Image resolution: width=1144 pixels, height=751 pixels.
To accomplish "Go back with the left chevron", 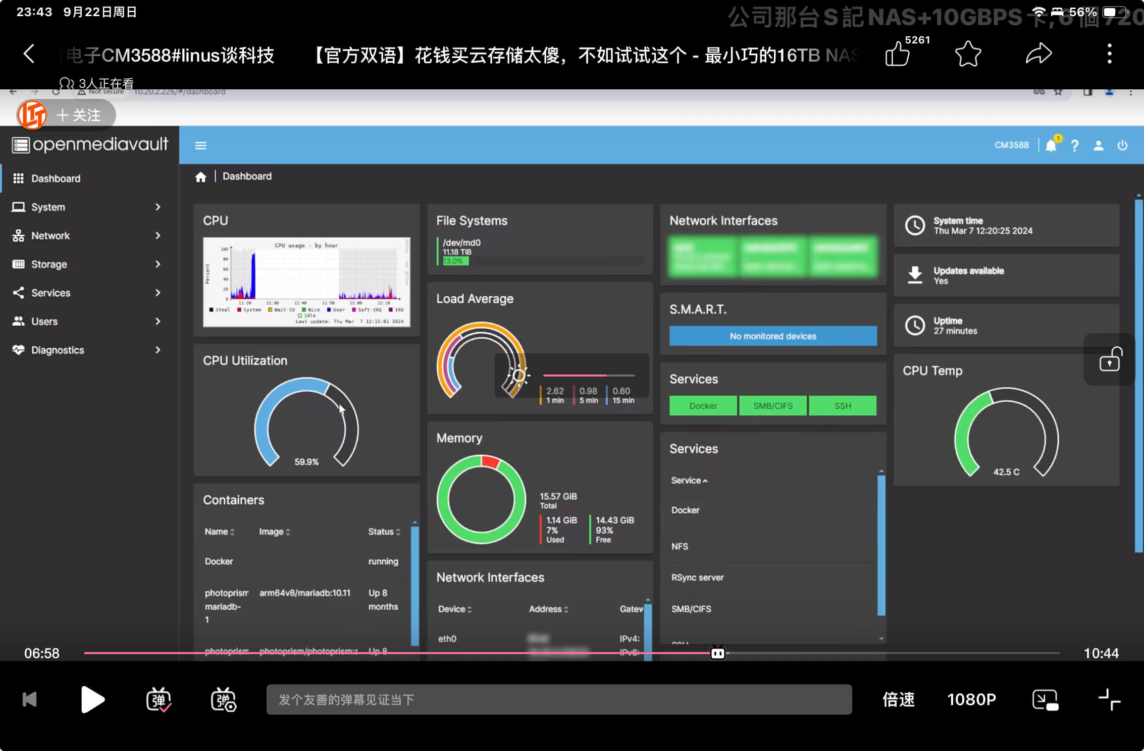I will [x=29, y=53].
